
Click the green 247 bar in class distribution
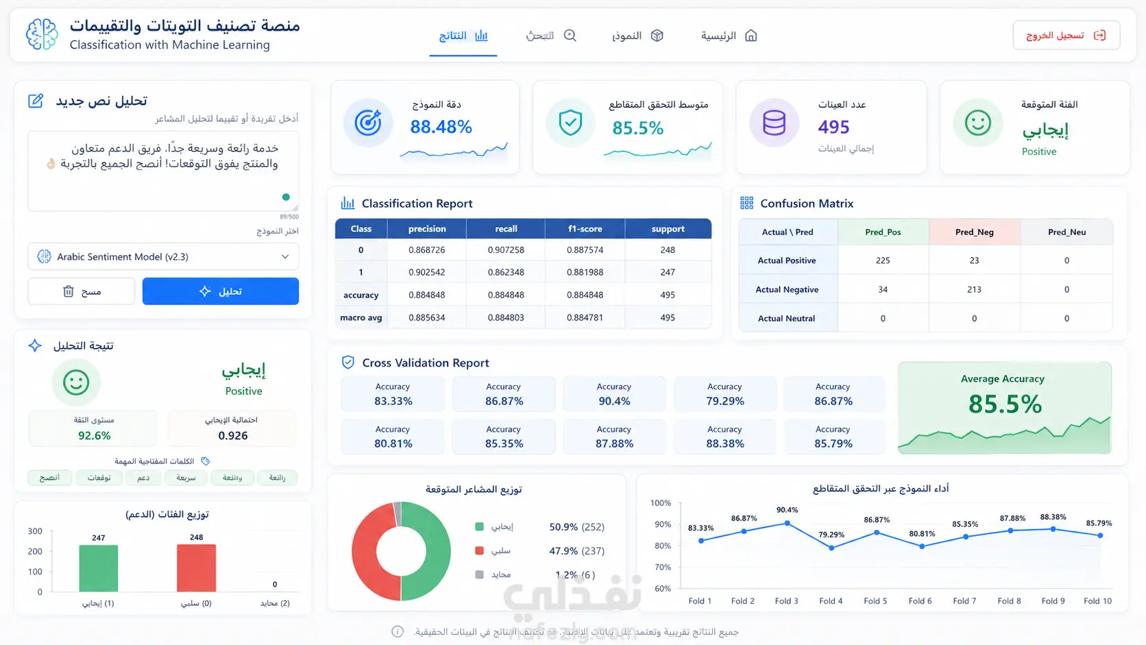(x=99, y=568)
